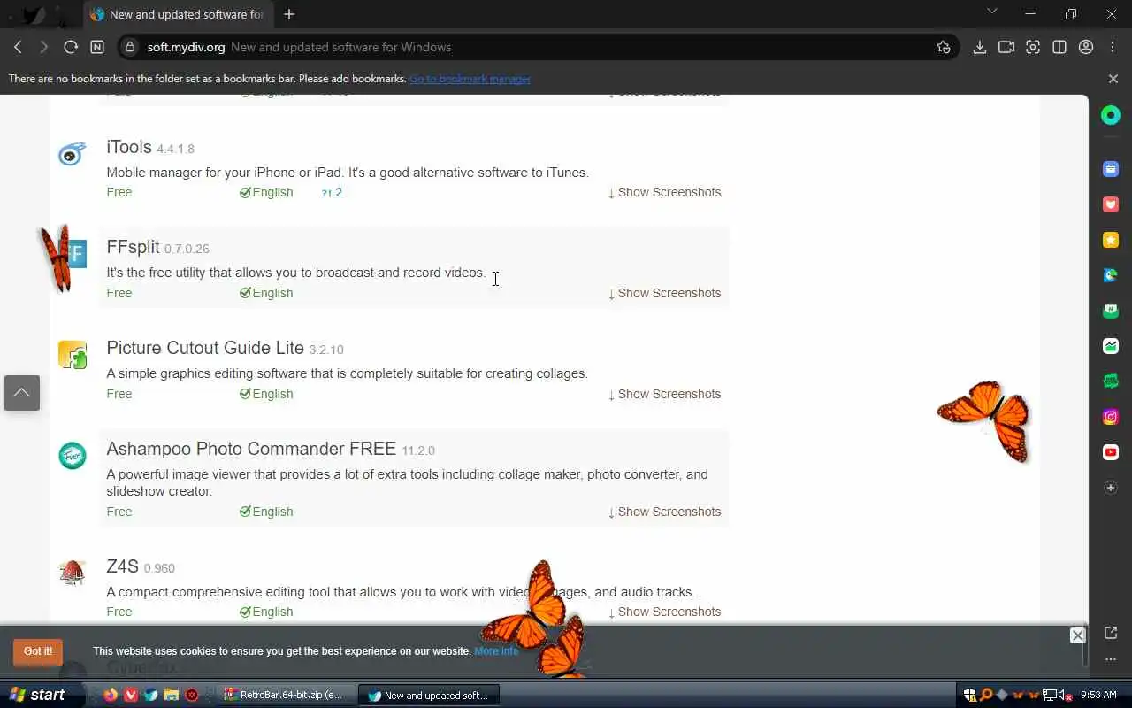Click the Picture Cutout Guide Lite icon
The width and height of the screenshot is (1132, 708).
pos(73,355)
